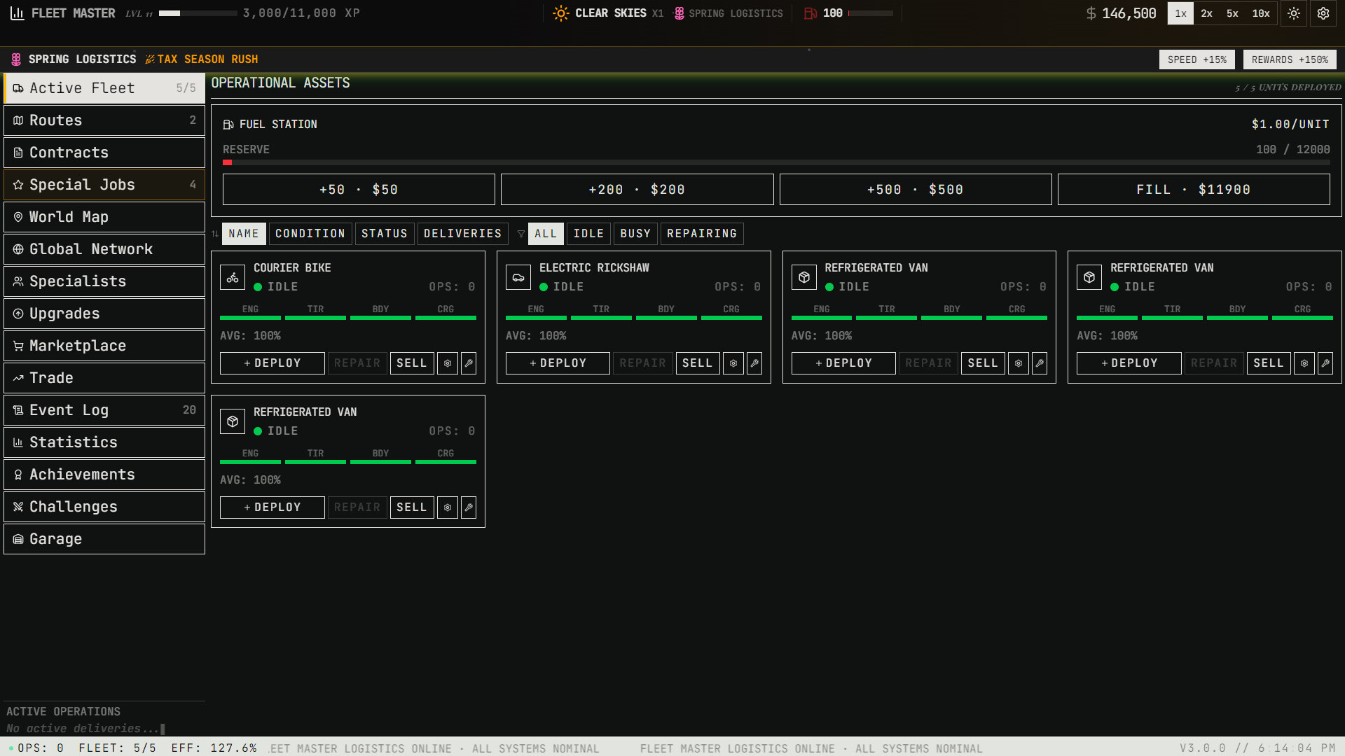1345x756 pixels.
Task: Set game speed to 2x
Action: 1206,13
